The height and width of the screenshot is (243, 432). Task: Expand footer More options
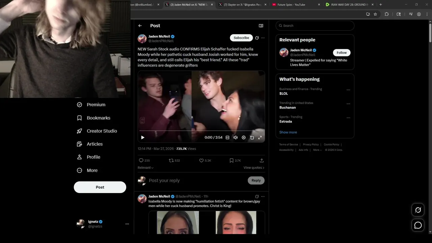pos(317,150)
